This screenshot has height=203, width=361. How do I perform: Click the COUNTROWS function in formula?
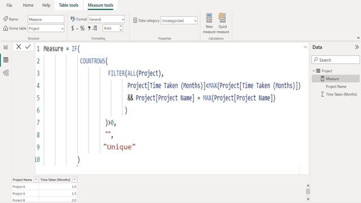click(93, 61)
